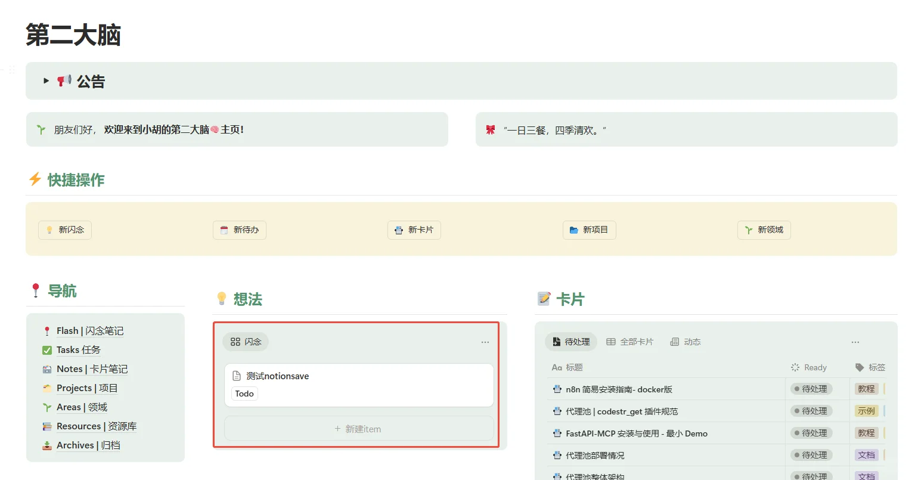This screenshot has width=915, height=480.
Task: Click the card icon on 新卡片 button
Action: click(x=398, y=230)
